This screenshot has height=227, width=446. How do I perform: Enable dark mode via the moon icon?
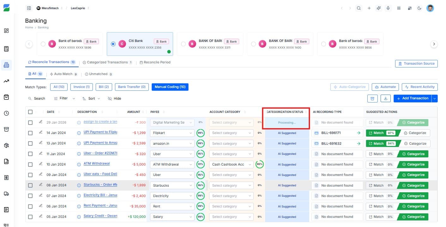419,8
